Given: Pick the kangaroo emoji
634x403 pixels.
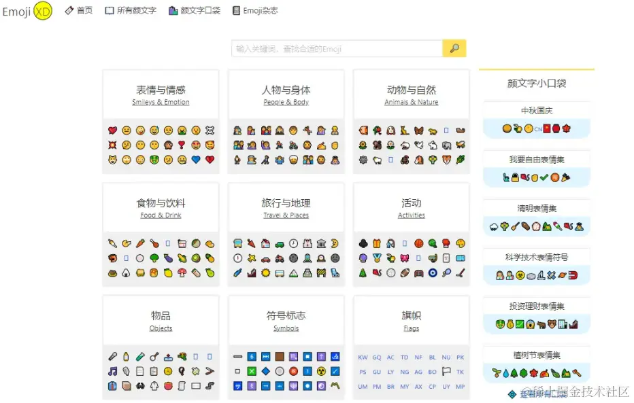Looking at the screenshot, I should 405,130.
